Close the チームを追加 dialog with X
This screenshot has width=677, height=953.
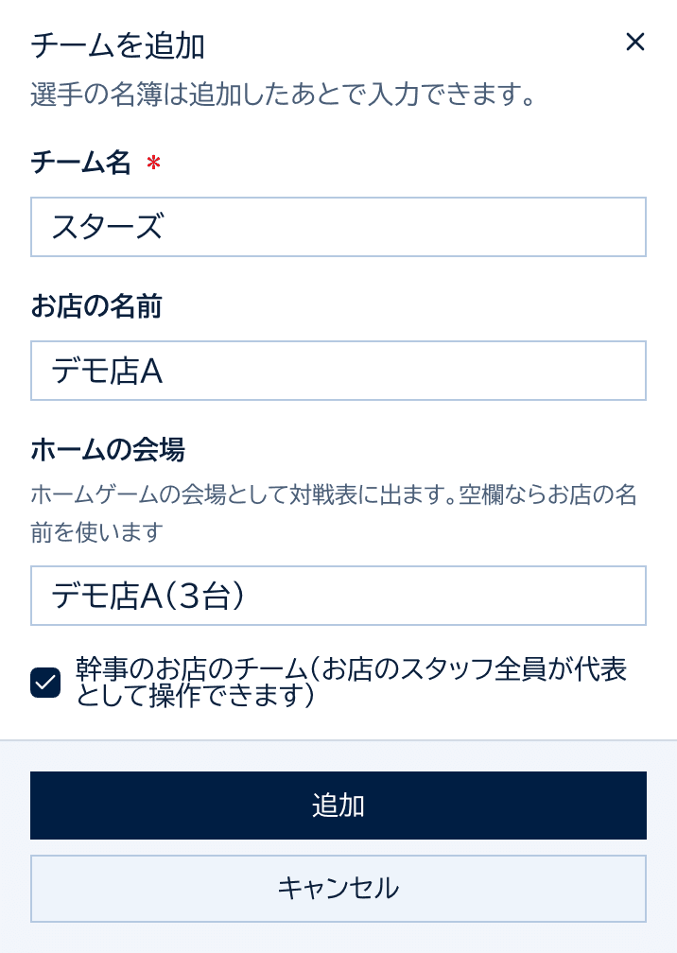635,42
